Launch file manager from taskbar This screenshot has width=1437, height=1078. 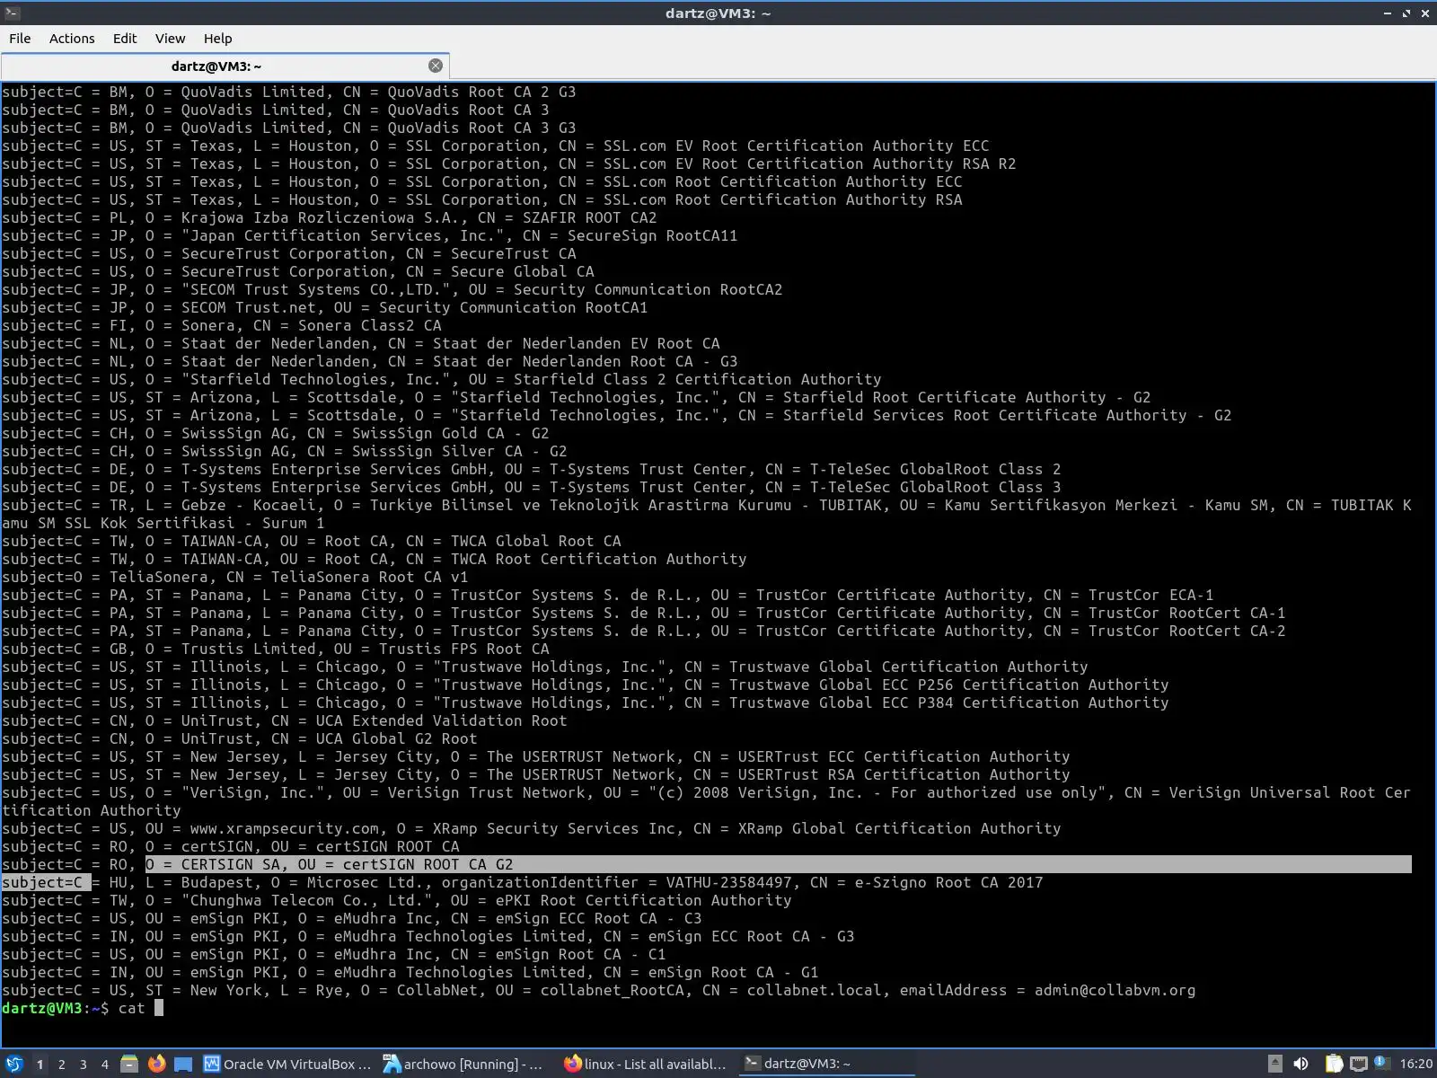point(129,1064)
